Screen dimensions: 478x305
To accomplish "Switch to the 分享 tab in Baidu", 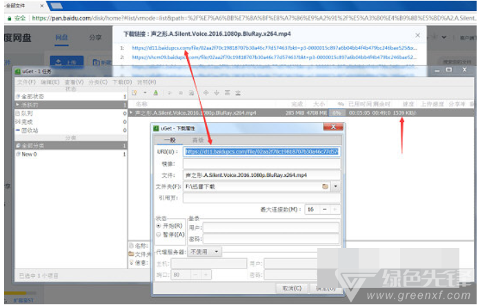I will (95, 37).
